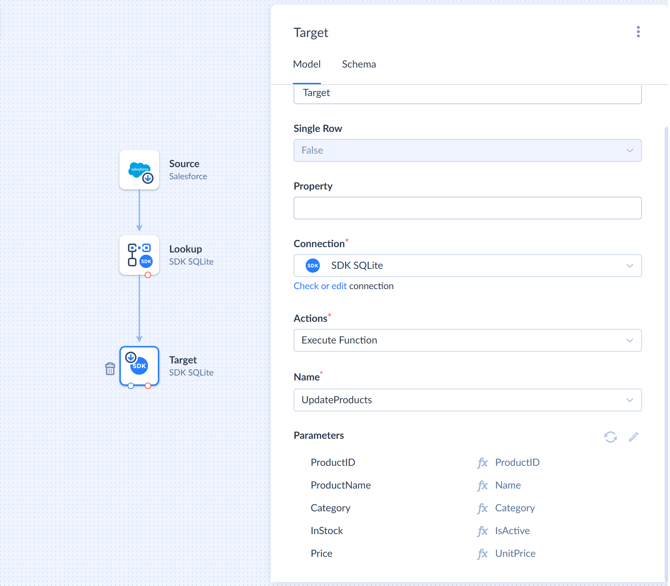This screenshot has width=670, height=586.
Task: Select the Lookup component node icon
Action: click(139, 255)
